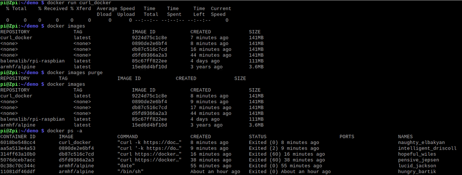Select container ID 6018be548cc4
The height and width of the screenshot is (175, 462).
pyautogui.click(x=18, y=143)
